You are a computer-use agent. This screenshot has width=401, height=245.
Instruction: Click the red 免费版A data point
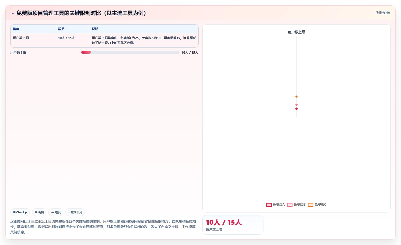297,109
